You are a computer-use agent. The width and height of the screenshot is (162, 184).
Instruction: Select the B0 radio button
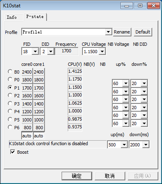coord(10,72)
